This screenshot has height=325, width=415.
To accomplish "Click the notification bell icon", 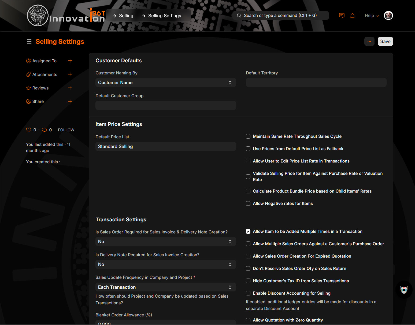I will pos(352,16).
